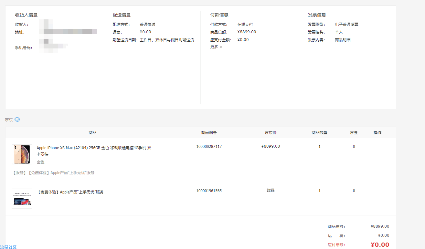
Task: Click the 操作 column header
Action: tap(377, 133)
